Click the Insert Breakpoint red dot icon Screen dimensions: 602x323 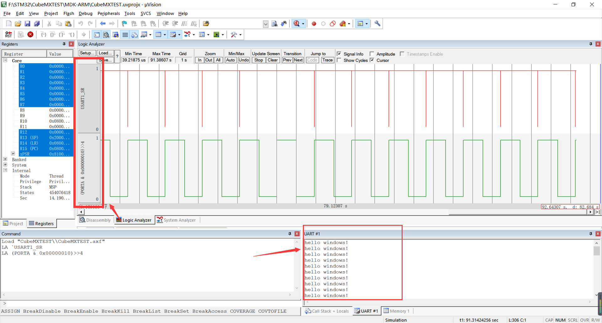(x=314, y=24)
